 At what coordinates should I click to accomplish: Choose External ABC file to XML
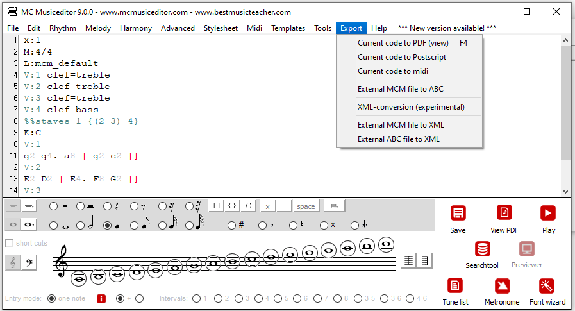click(409, 139)
